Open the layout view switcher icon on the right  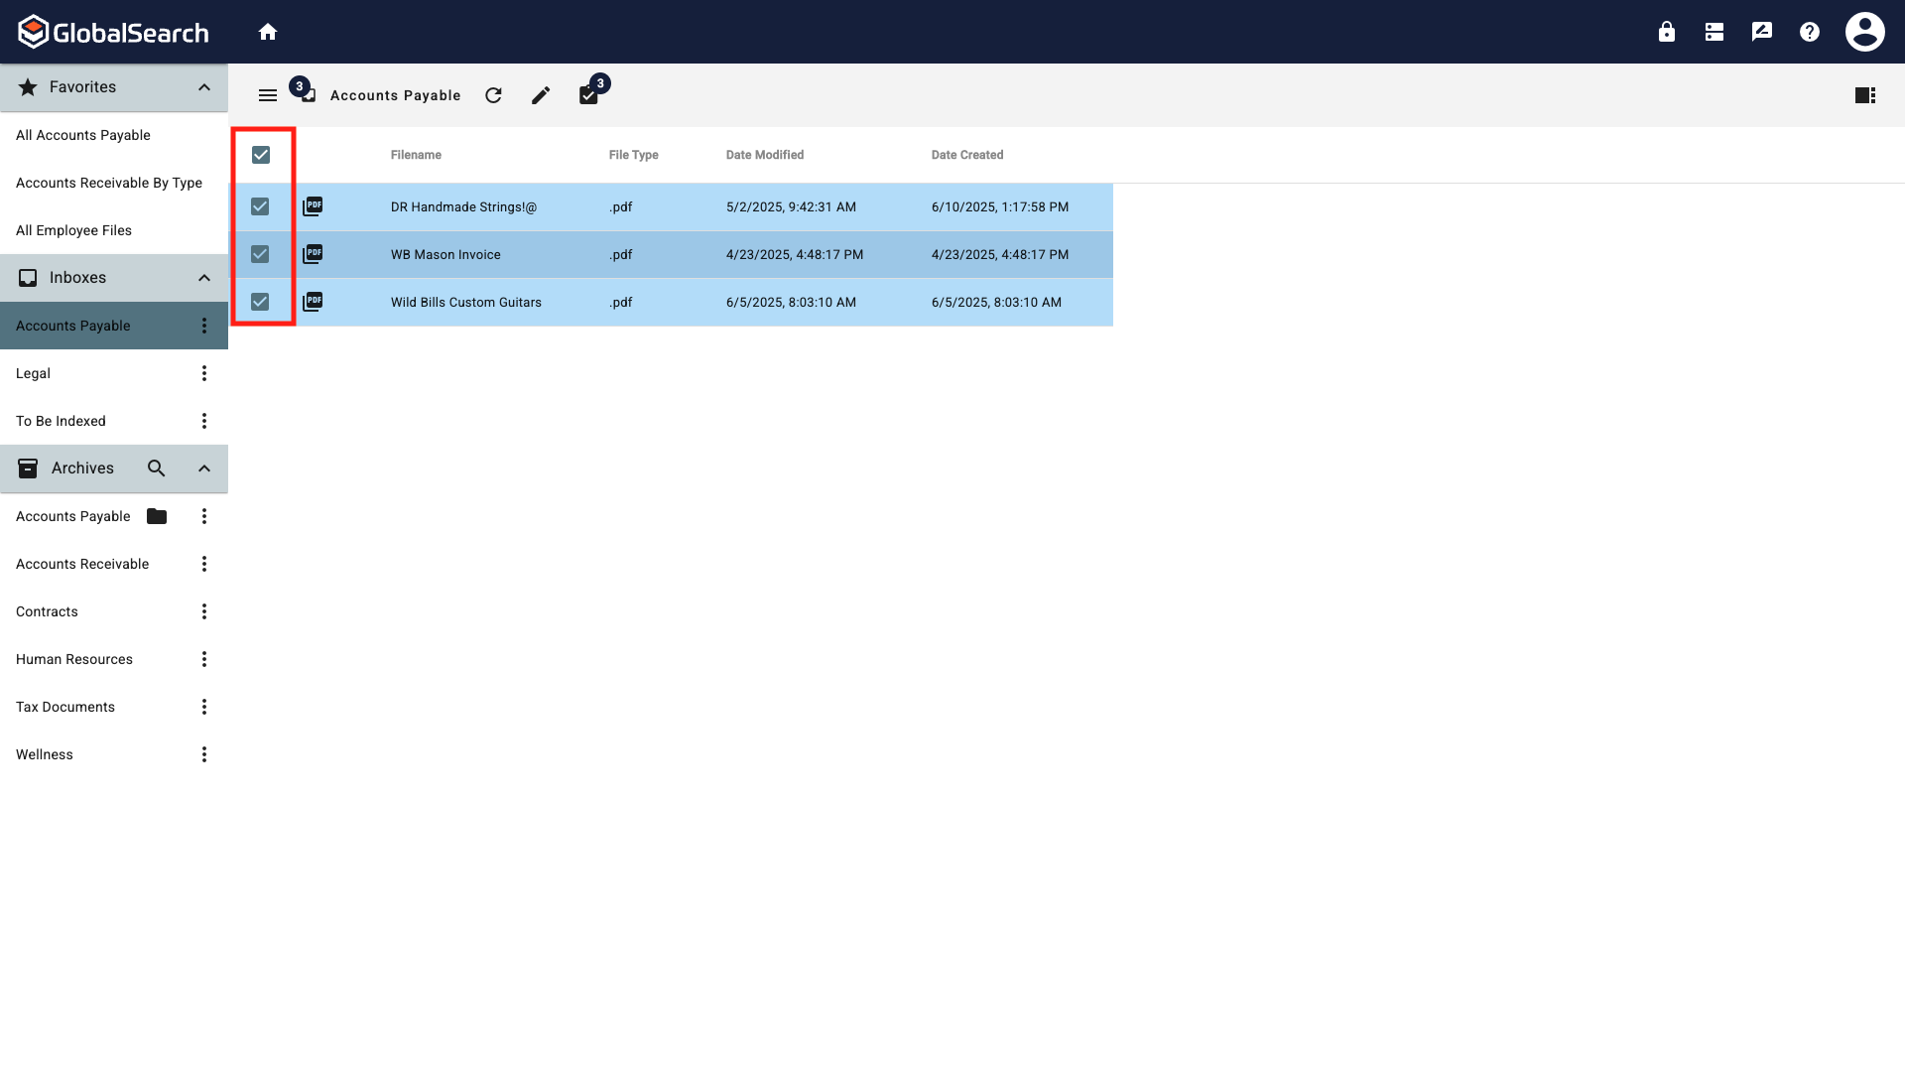point(1865,95)
